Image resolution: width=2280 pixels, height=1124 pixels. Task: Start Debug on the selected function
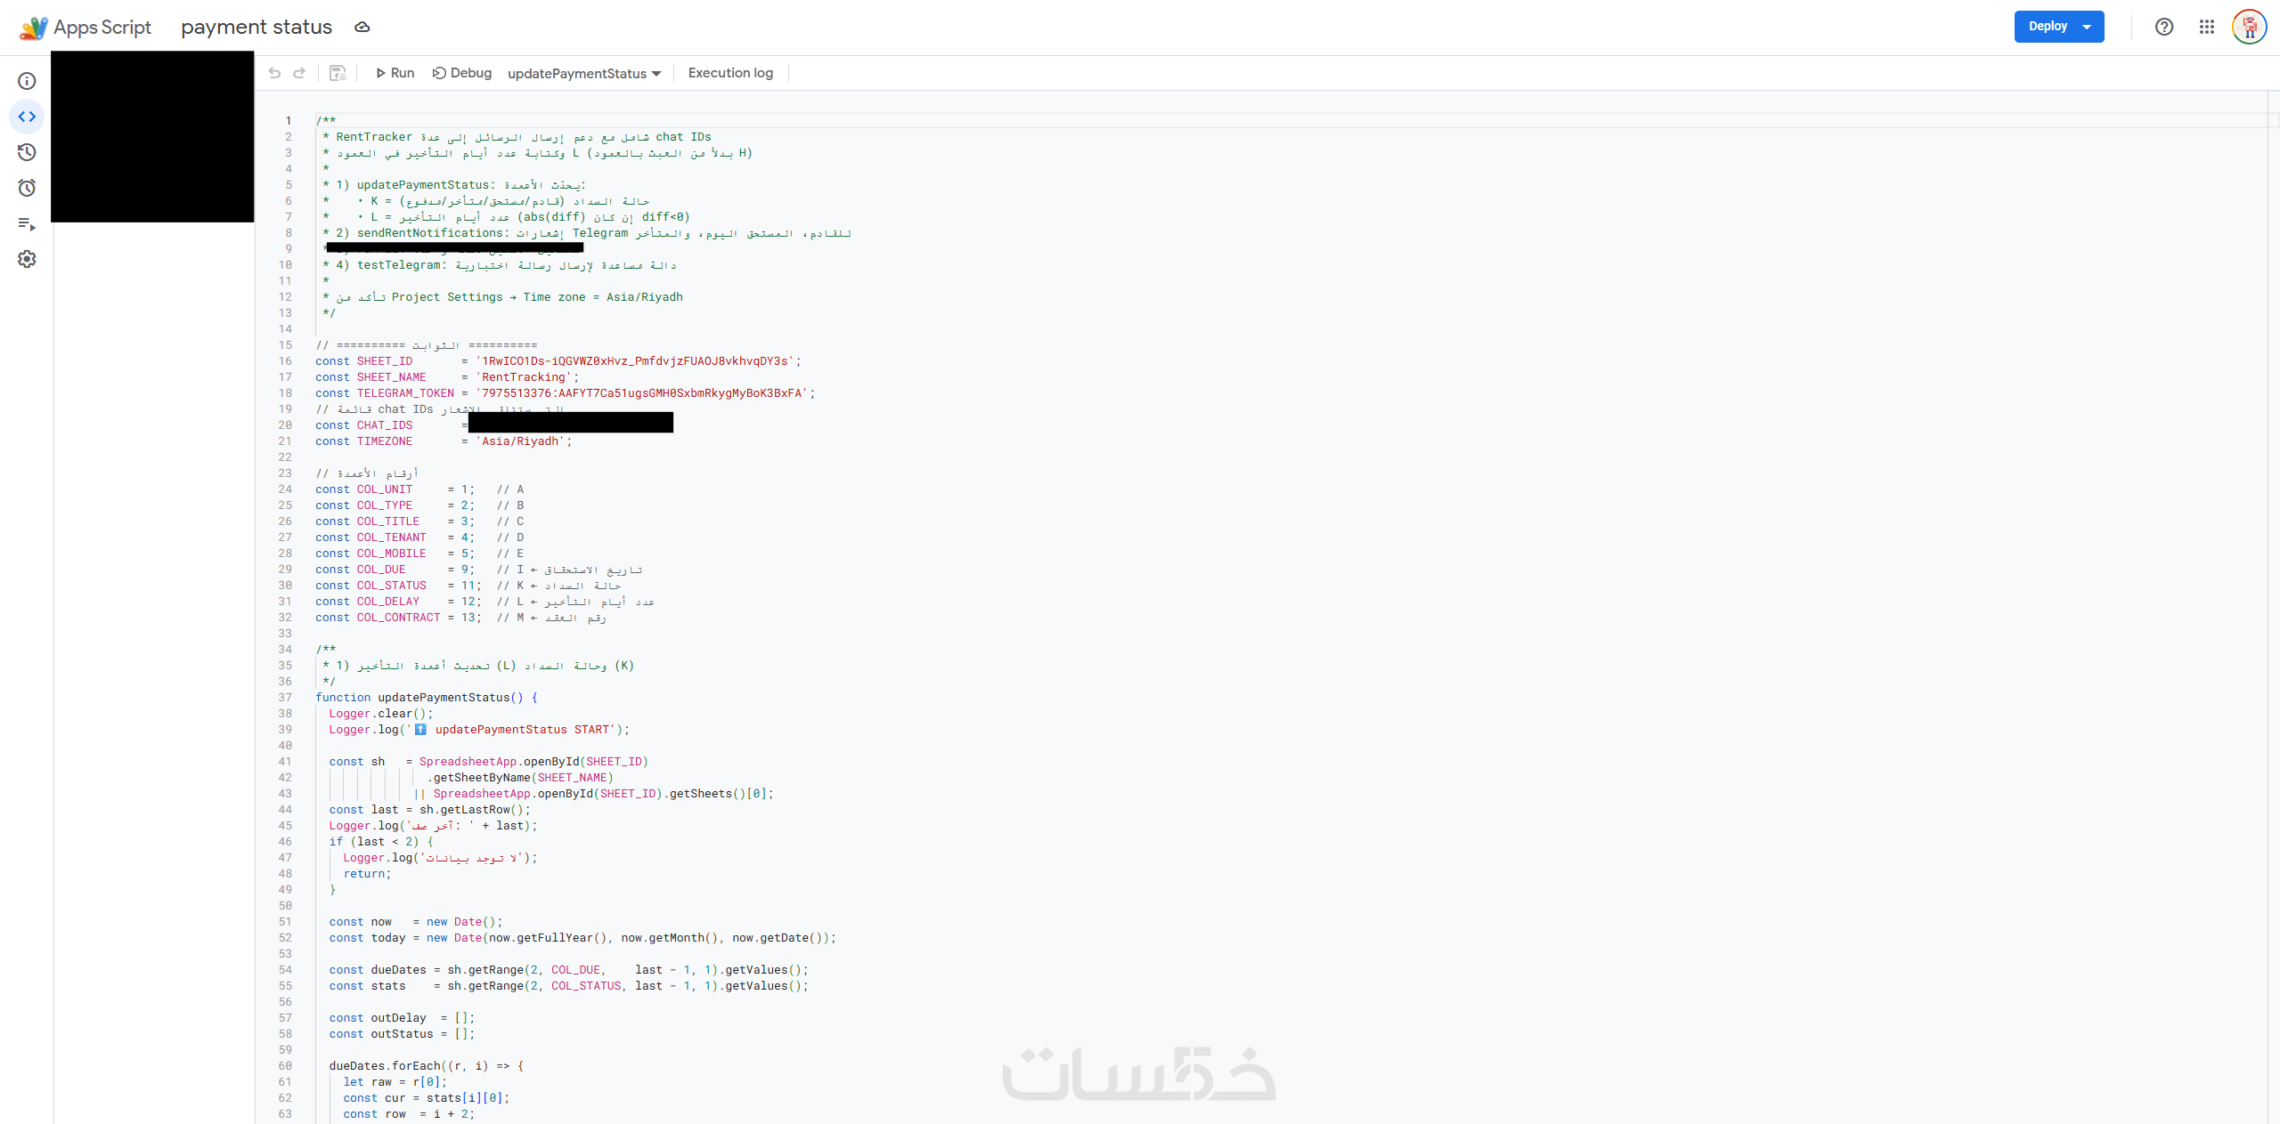(x=462, y=73)
